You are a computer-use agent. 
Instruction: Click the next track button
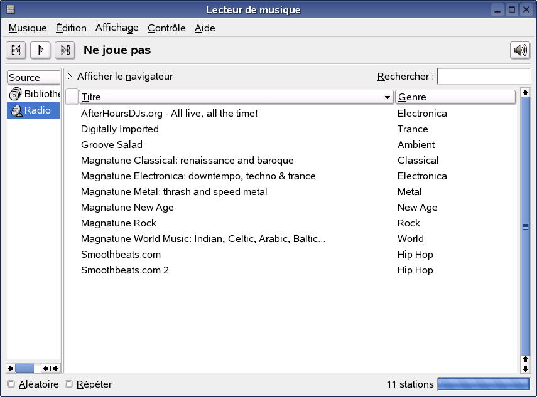[65, 50]
